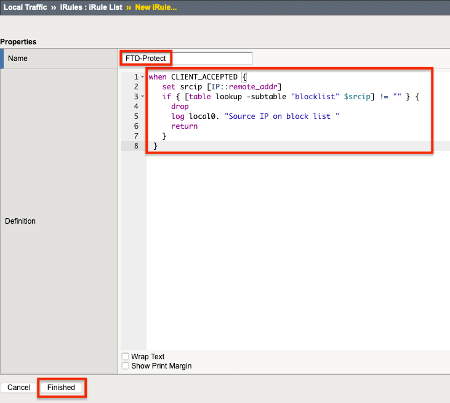Click the CLIENT_ACCEPTED event name

(204, 77)
